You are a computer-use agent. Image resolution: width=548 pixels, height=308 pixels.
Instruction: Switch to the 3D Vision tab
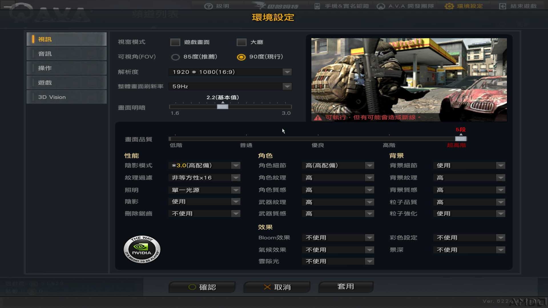67,97
